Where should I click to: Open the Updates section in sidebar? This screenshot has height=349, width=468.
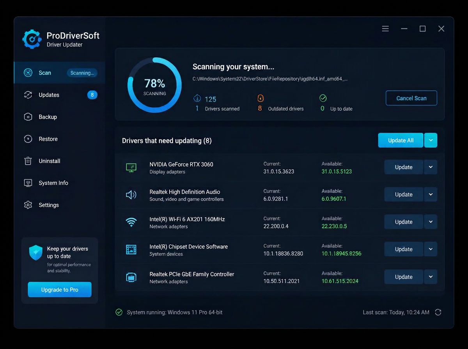point(60,95)
